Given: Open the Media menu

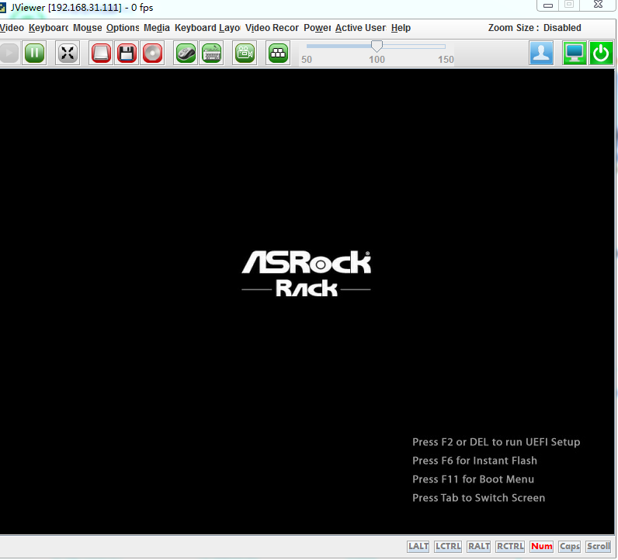Looking at the screenshot, I should click(x=157, y=28).
